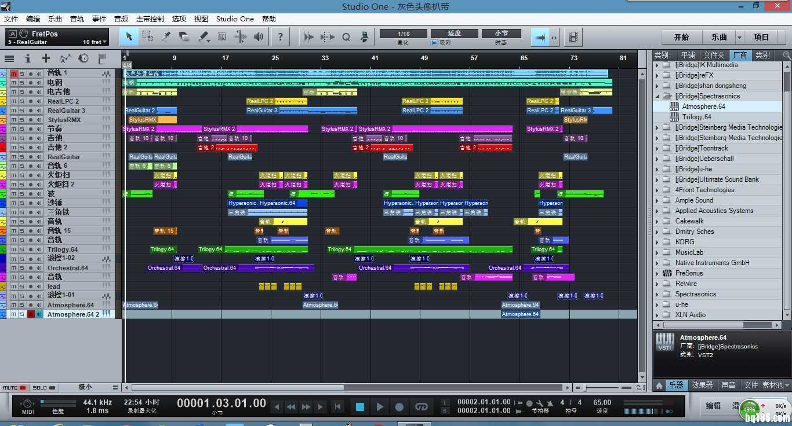
Task: Expand the [jBridge]u-he folder
Action: tap(657, 169)
